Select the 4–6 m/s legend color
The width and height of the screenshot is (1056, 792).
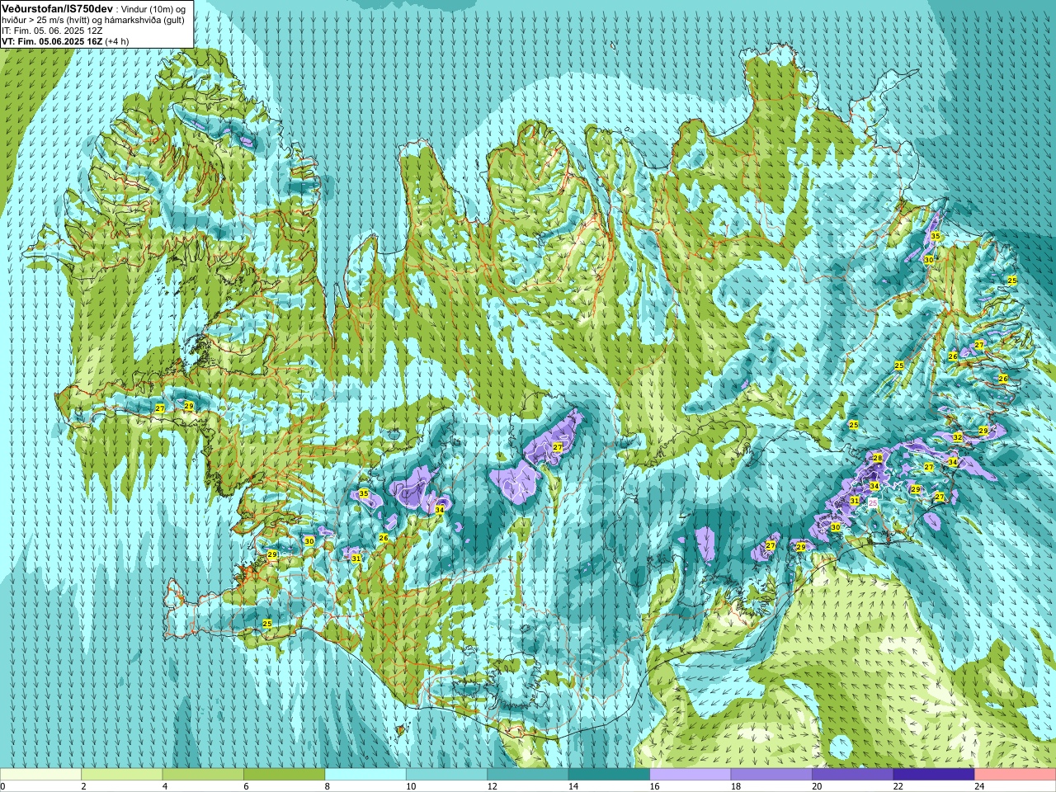[203, 775]
